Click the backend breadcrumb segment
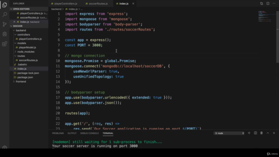 point(56,9)
